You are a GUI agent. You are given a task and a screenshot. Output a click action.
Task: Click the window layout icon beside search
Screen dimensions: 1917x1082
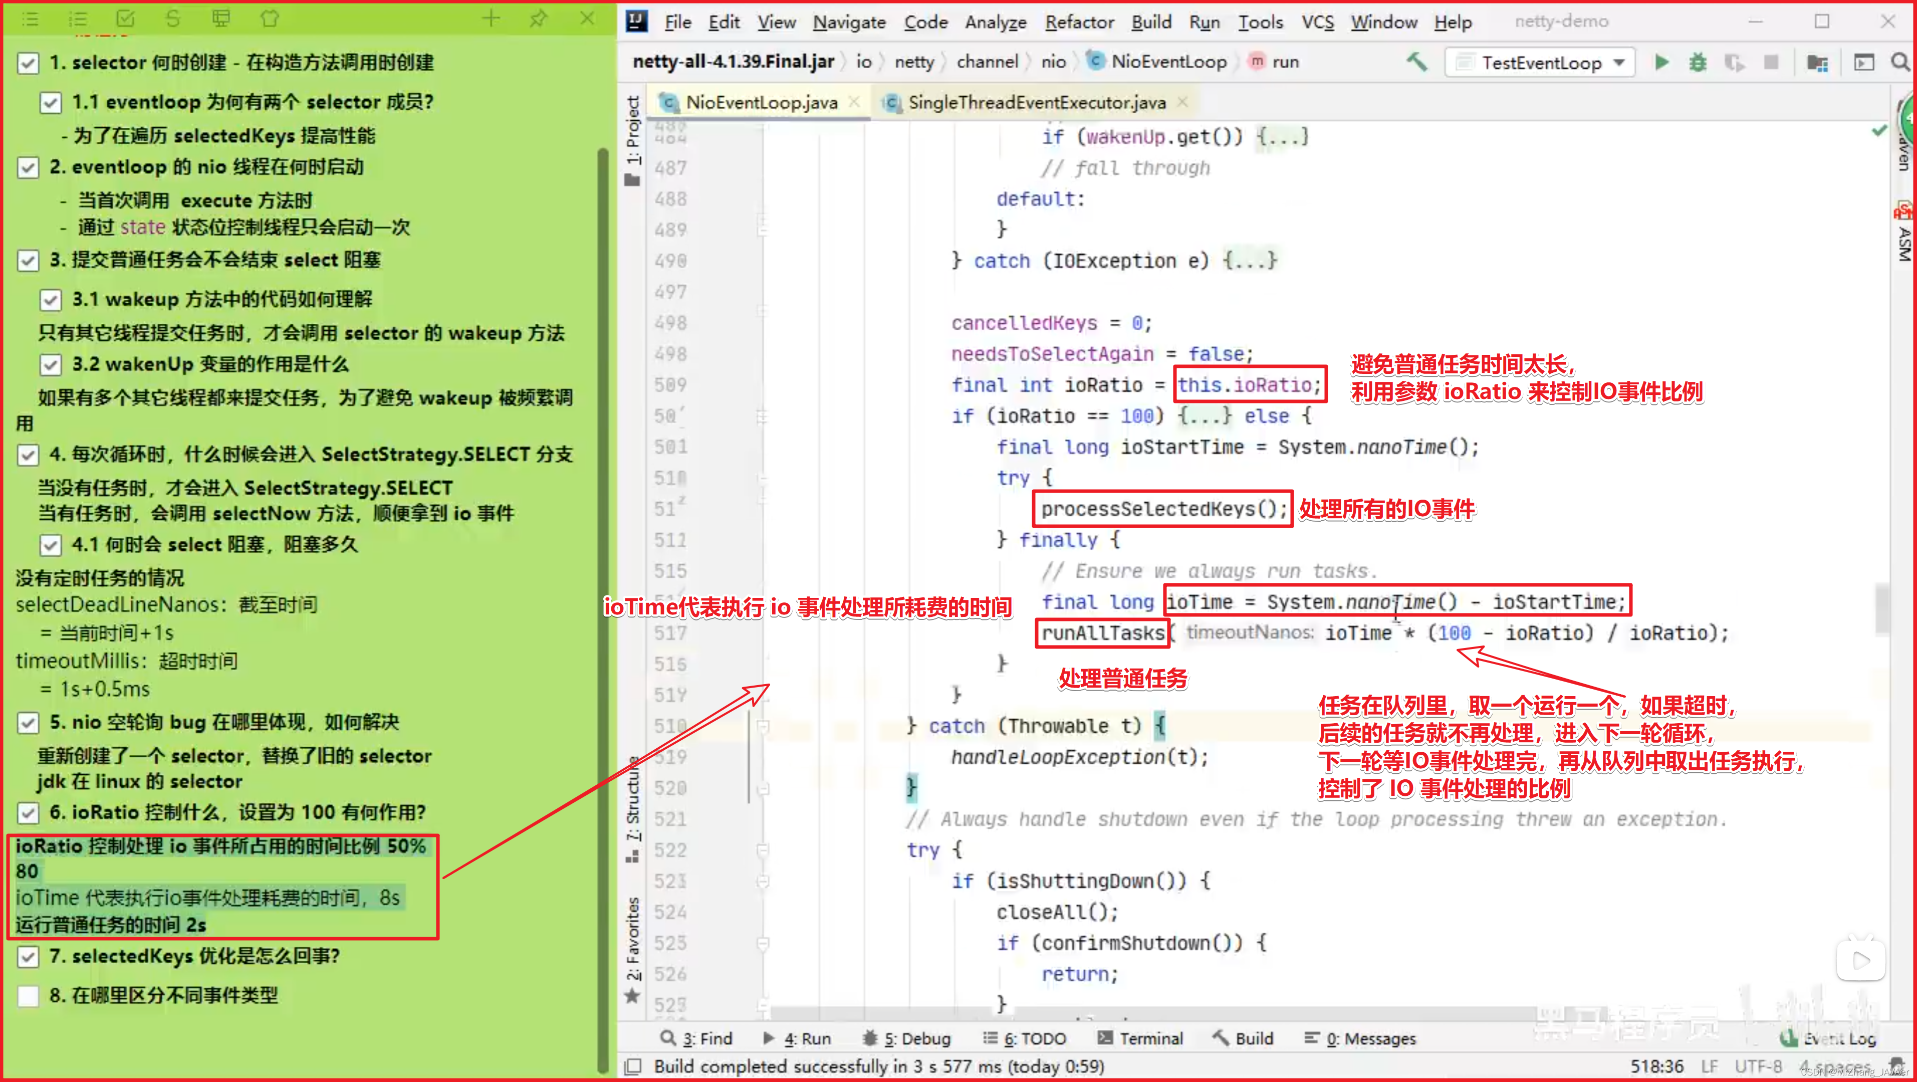pyautogui.click(x=1863, y=63)
